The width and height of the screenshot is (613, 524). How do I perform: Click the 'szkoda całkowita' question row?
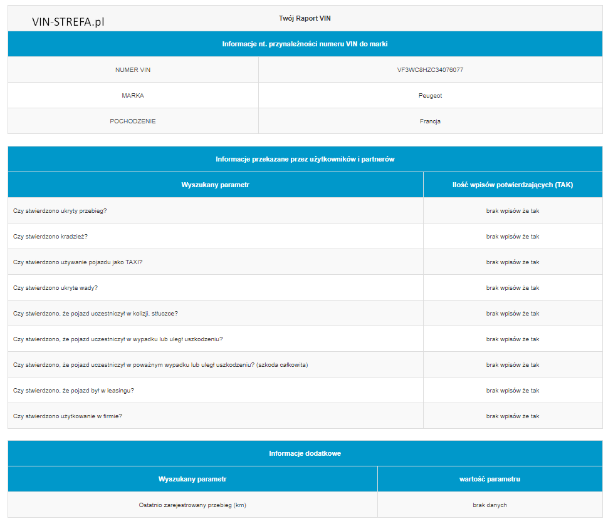(x=160, y=365)
